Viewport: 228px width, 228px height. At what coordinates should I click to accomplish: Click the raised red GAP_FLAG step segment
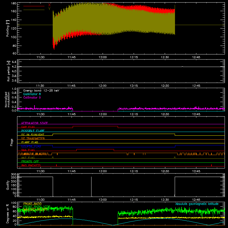coord(95,126)
